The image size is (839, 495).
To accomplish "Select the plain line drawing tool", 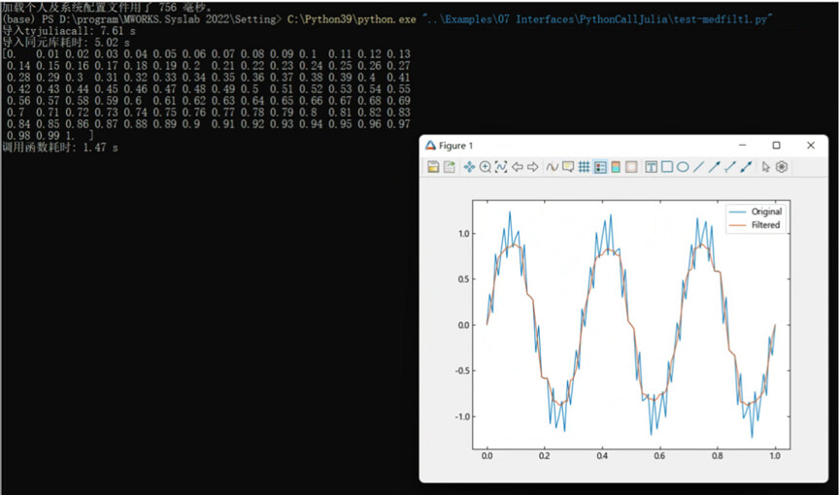I will click(x=698, y=167).
